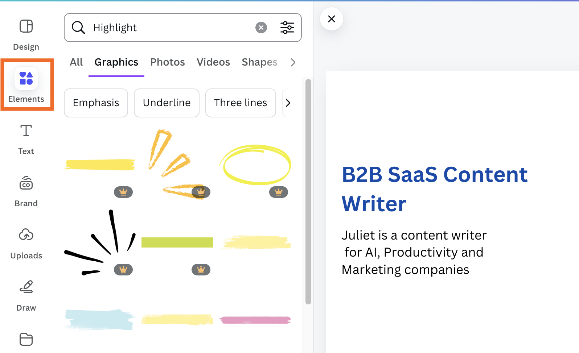The image size is (579, 353).
Task: Click inside the Highlight search field
Action: [183, 28]
